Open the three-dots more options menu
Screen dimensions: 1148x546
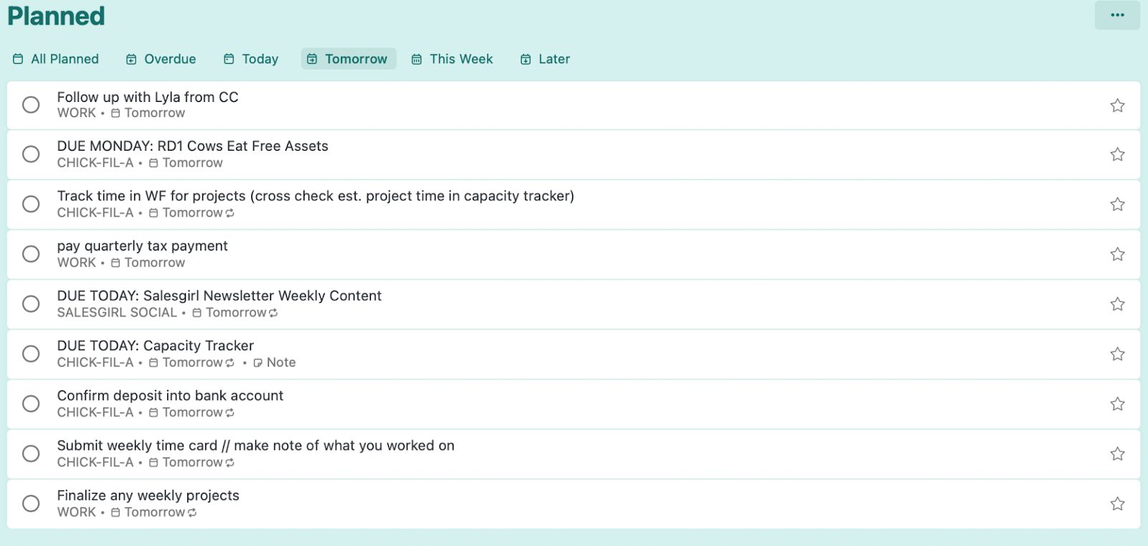pyautogui.click(x=1117, y=15)
